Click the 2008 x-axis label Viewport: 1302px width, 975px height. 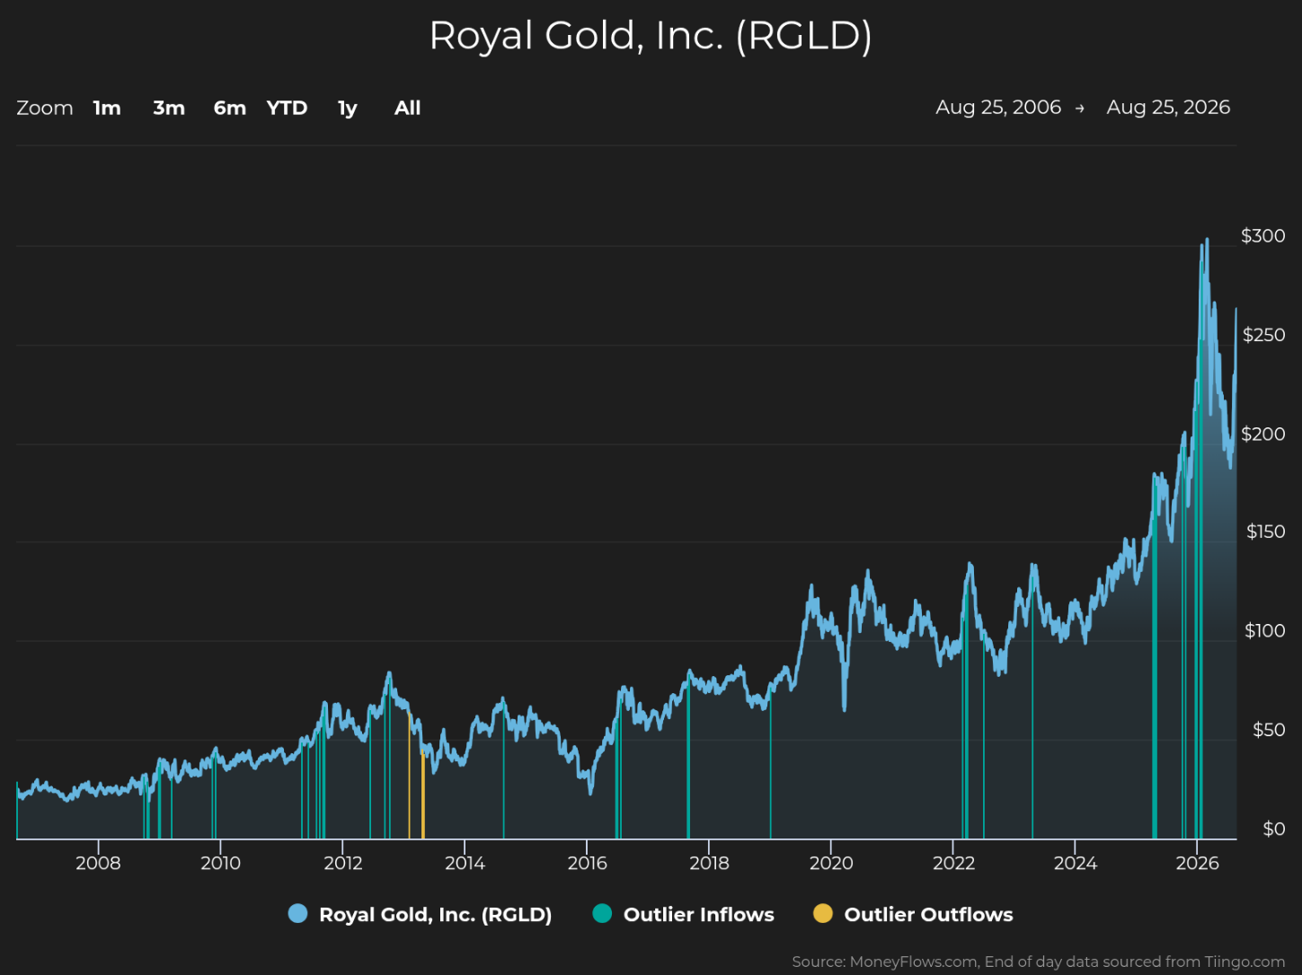click(98, 863)
